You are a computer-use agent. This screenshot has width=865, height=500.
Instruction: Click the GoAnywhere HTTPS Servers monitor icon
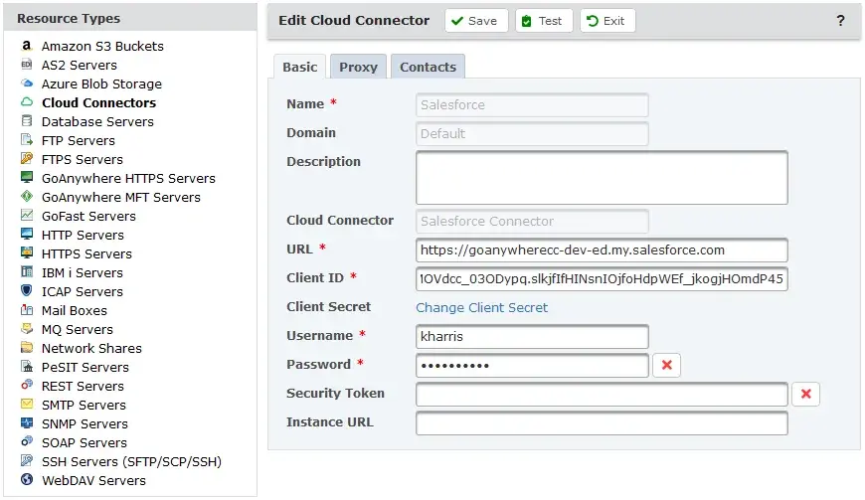(27, 178)
